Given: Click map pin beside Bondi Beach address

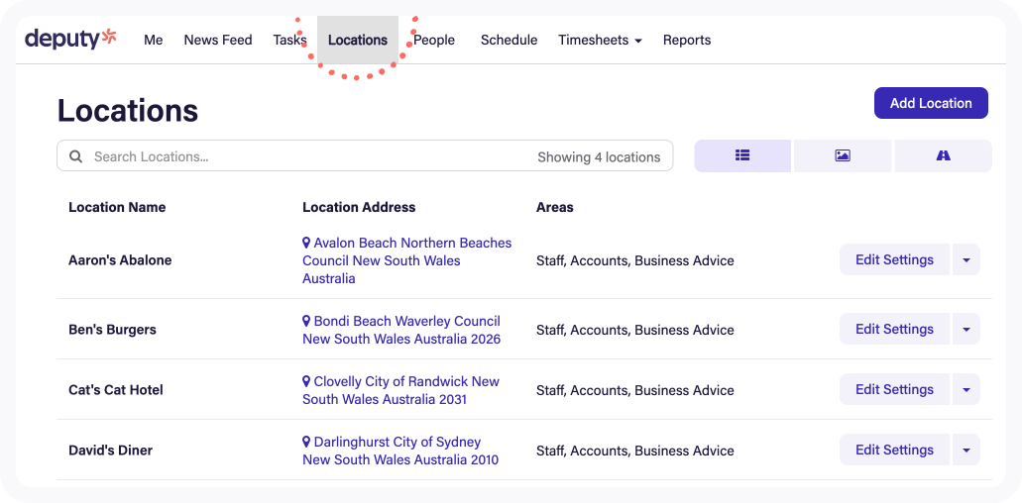Looking at the screenshot, I should point(306,321).
